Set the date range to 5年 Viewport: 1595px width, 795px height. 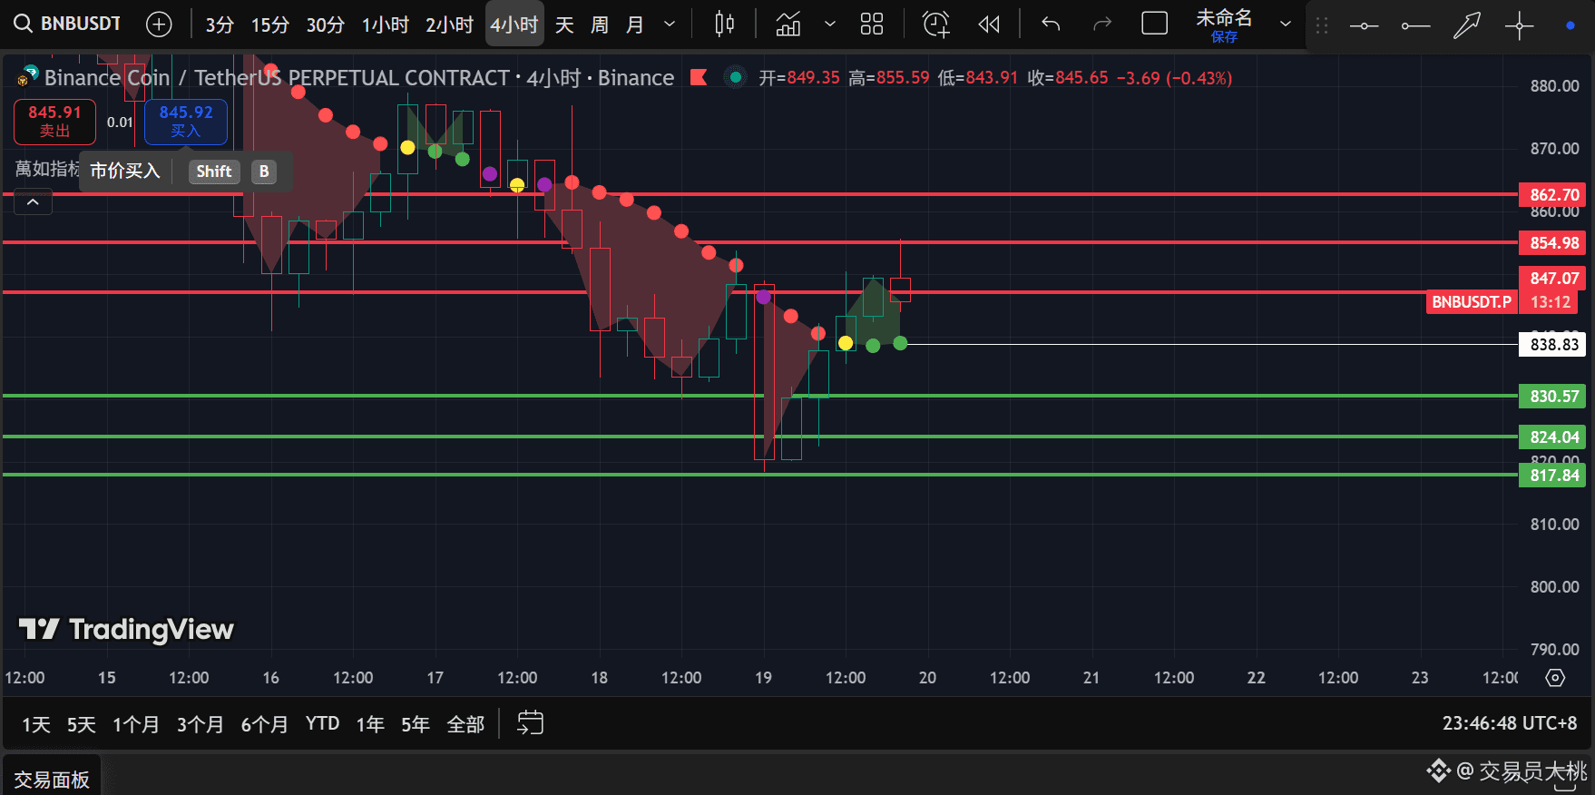click(x=416, y=724)
